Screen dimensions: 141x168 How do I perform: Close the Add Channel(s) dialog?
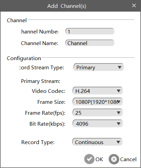[x=134, y=5]
